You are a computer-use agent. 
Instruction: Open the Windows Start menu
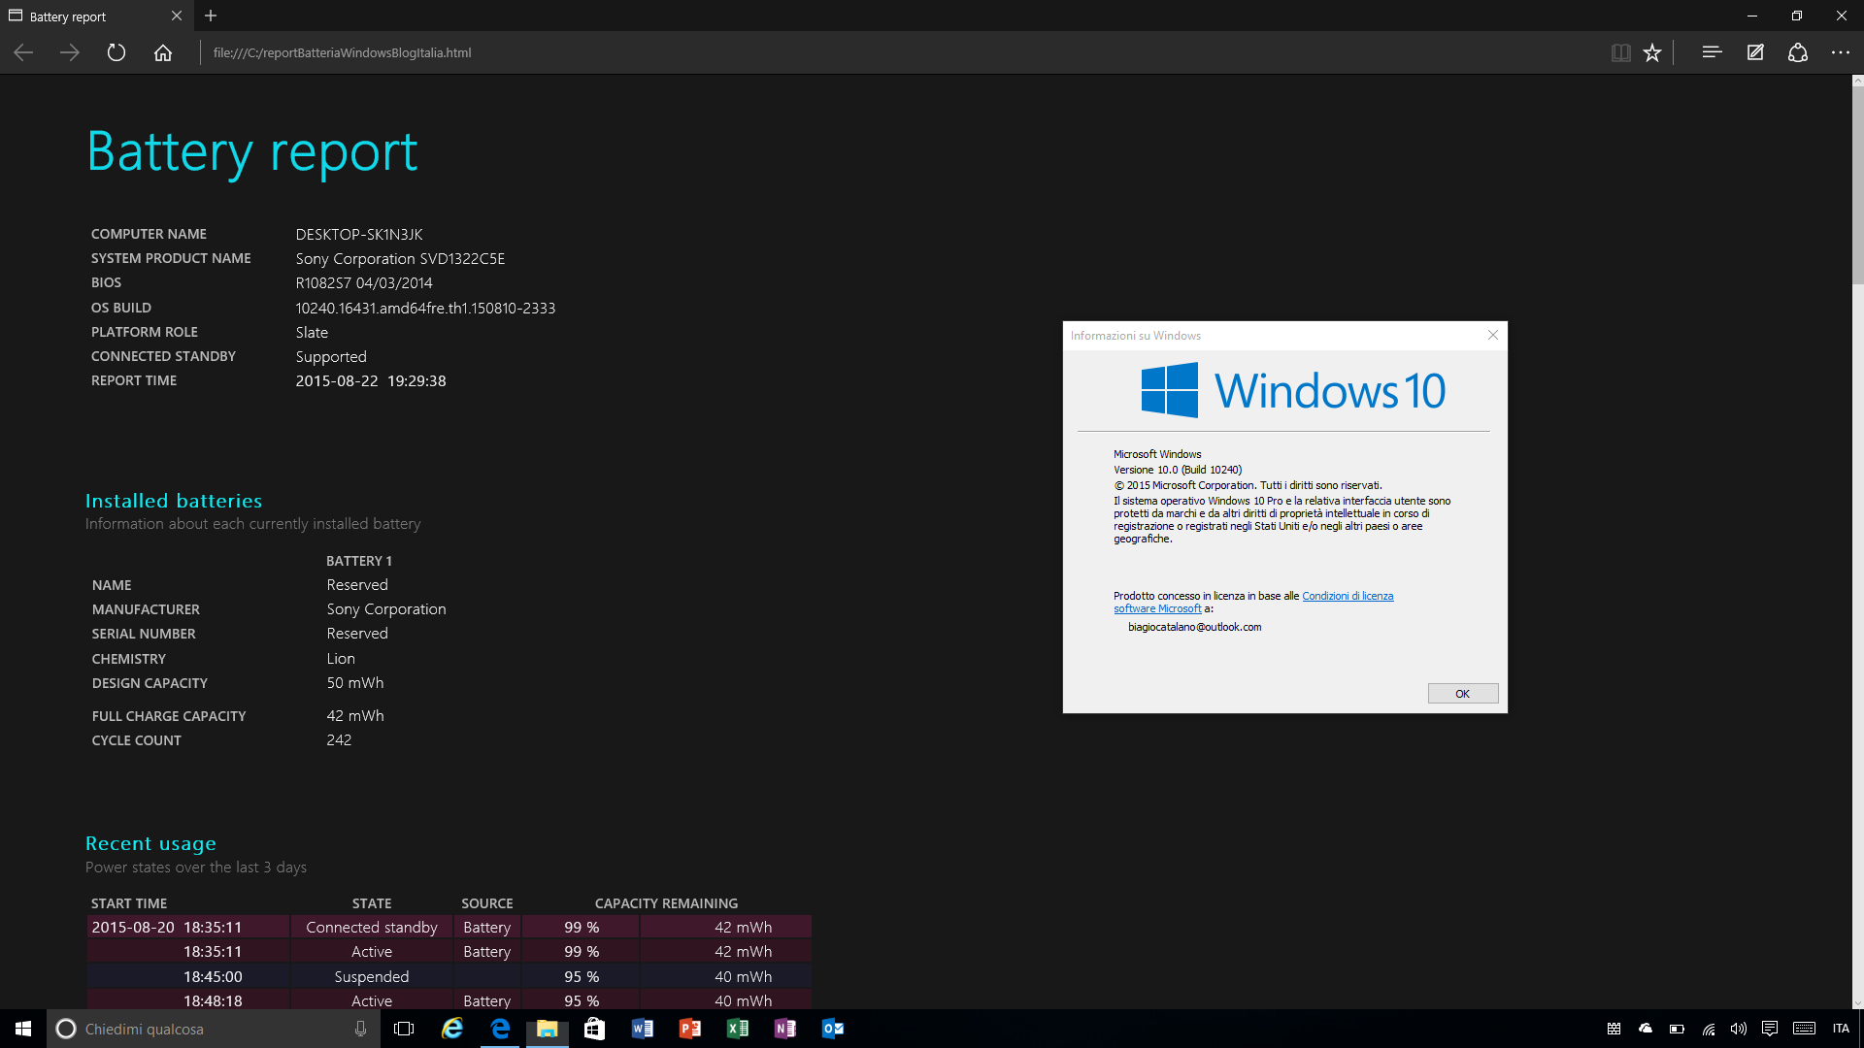point(23,1029)
